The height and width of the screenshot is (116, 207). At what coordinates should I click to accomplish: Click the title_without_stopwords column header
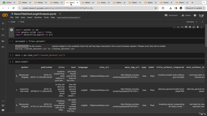[170, 67]
